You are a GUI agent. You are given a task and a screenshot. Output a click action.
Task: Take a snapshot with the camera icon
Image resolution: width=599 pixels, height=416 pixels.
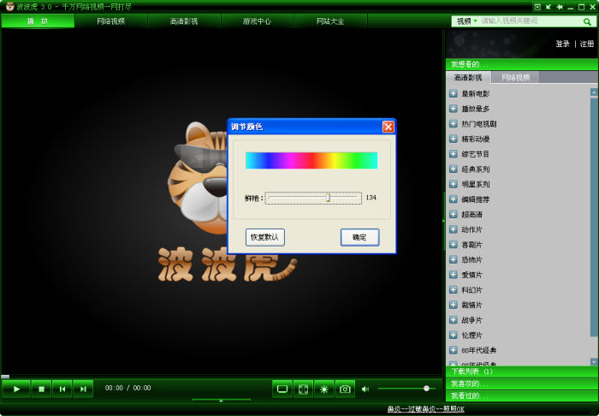pyautogui.click(x=345, y=389)
